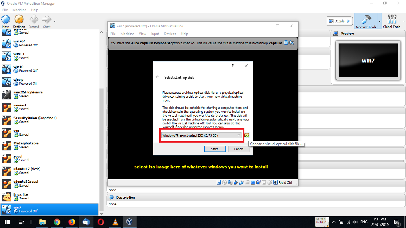Select Machine Tools
Image resolution: width=406 pixels, height=228 pixels.
(x=366, y=21)
